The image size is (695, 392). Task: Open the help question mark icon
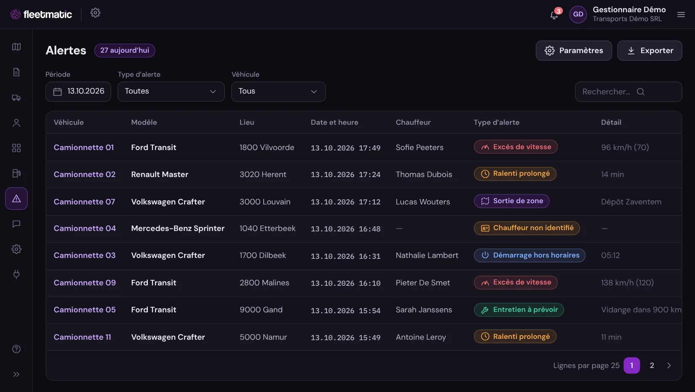16,349
